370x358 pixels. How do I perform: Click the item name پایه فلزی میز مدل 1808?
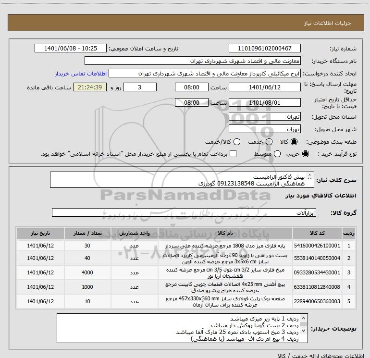[x=225, y=246]
